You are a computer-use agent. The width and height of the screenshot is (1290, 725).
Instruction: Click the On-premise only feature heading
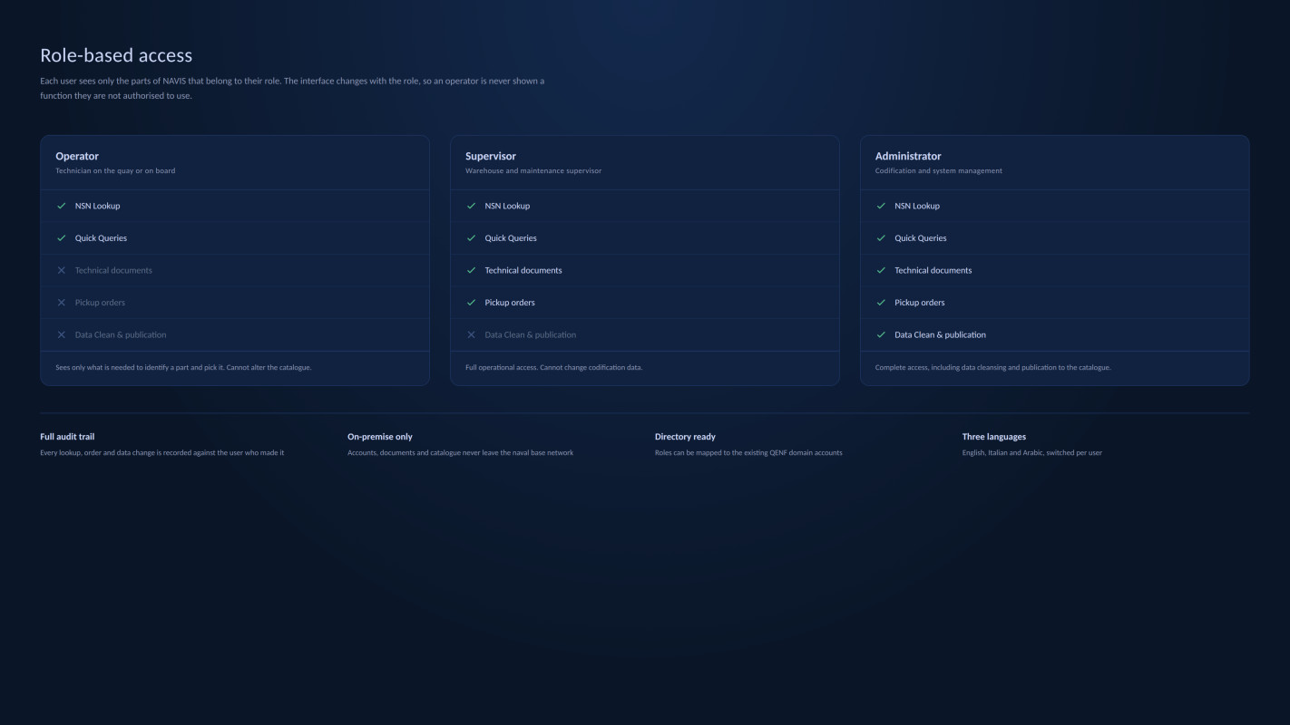click(x=380, y=437)
